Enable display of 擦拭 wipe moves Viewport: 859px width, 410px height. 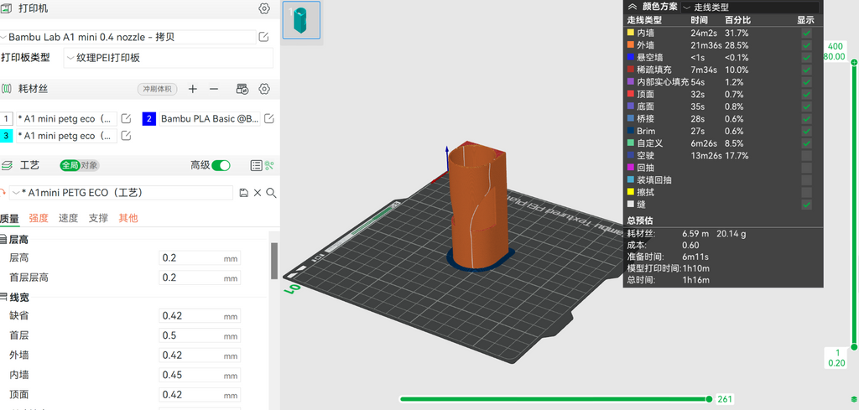coord(806,192)
